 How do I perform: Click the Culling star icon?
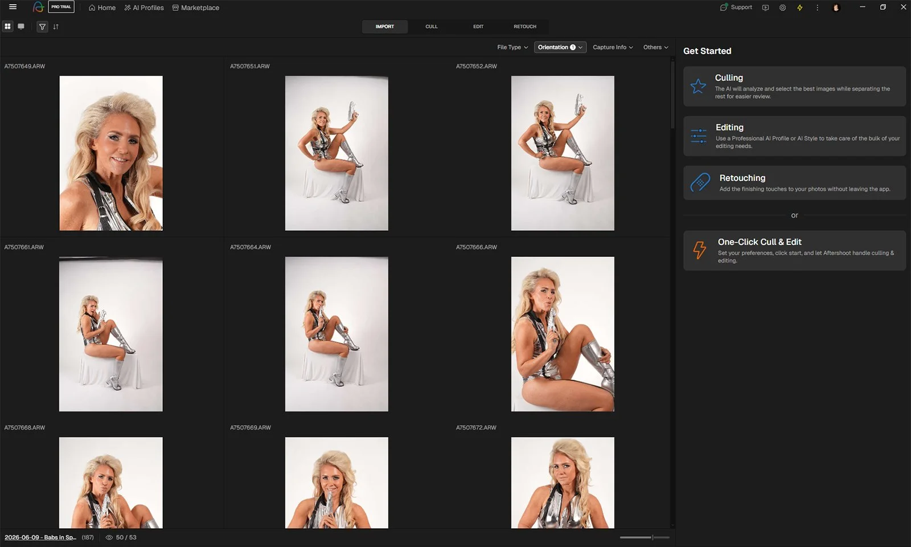698,86
